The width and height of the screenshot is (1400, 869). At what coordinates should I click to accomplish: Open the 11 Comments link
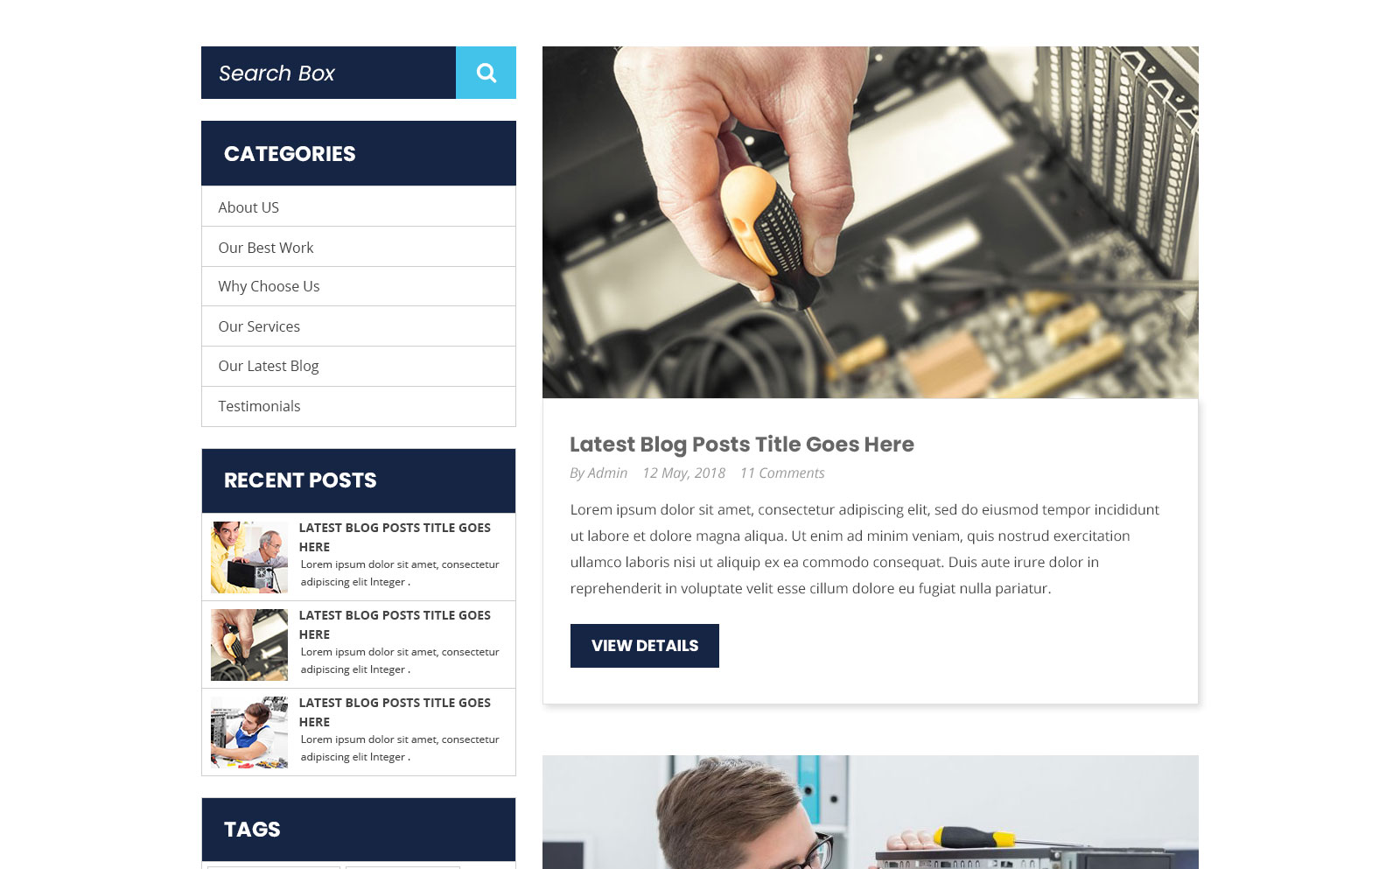click(782, 473)
